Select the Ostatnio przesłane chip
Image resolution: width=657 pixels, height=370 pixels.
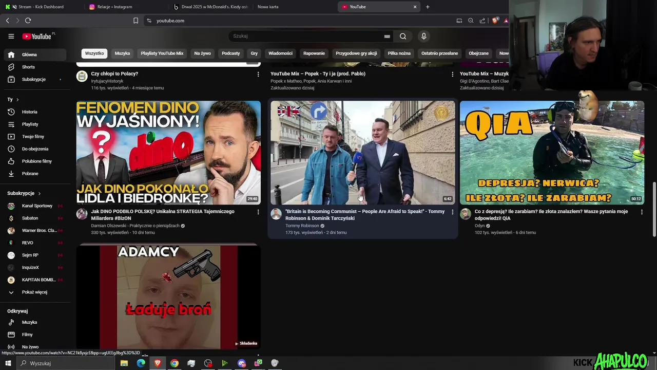click(439, 53)
